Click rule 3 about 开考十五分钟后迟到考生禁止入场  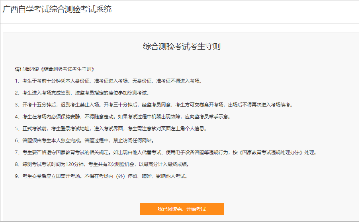pos(154,105)
